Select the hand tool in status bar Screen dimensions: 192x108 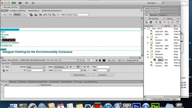coord(81,61)
